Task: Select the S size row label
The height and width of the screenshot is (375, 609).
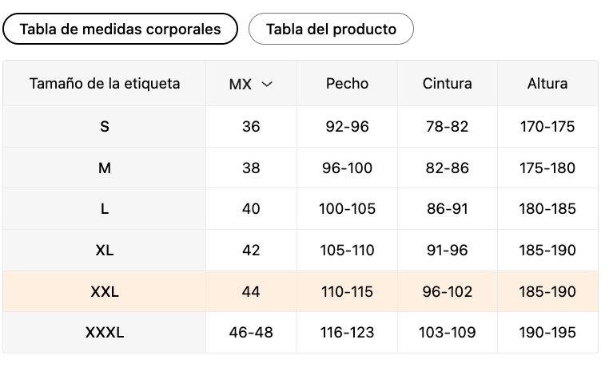Action: point(105,126)
